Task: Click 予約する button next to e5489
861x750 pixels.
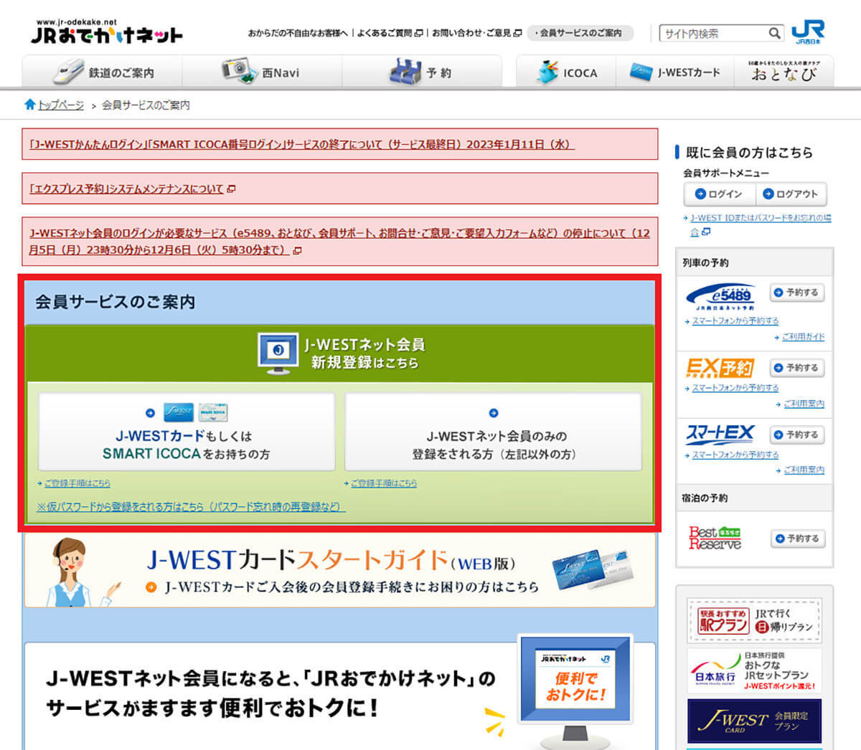Action: pos(797,293)
